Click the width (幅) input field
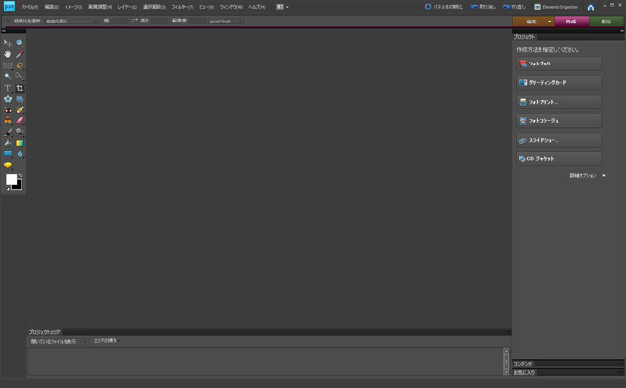Image resolution: width=626 pixels, height=388 pixels. (119, 21)
